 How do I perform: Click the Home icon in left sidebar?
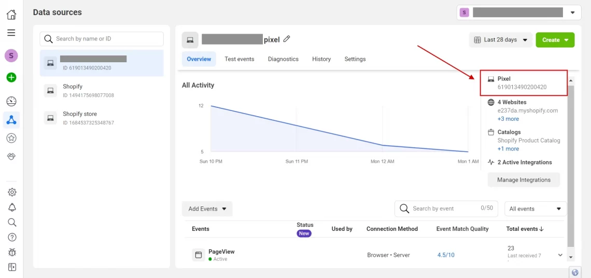point(11,15)
